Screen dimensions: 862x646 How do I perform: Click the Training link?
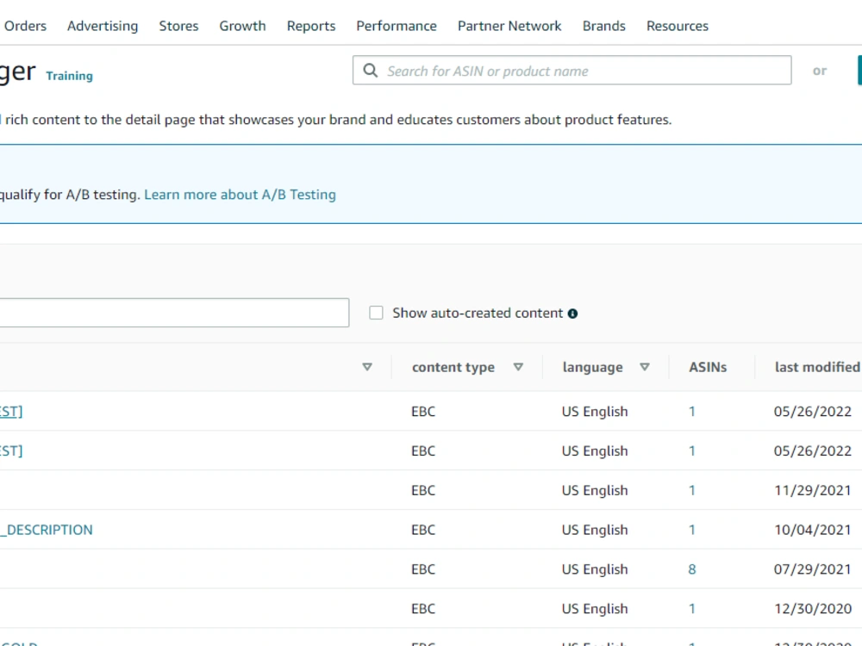coord(69,76)
